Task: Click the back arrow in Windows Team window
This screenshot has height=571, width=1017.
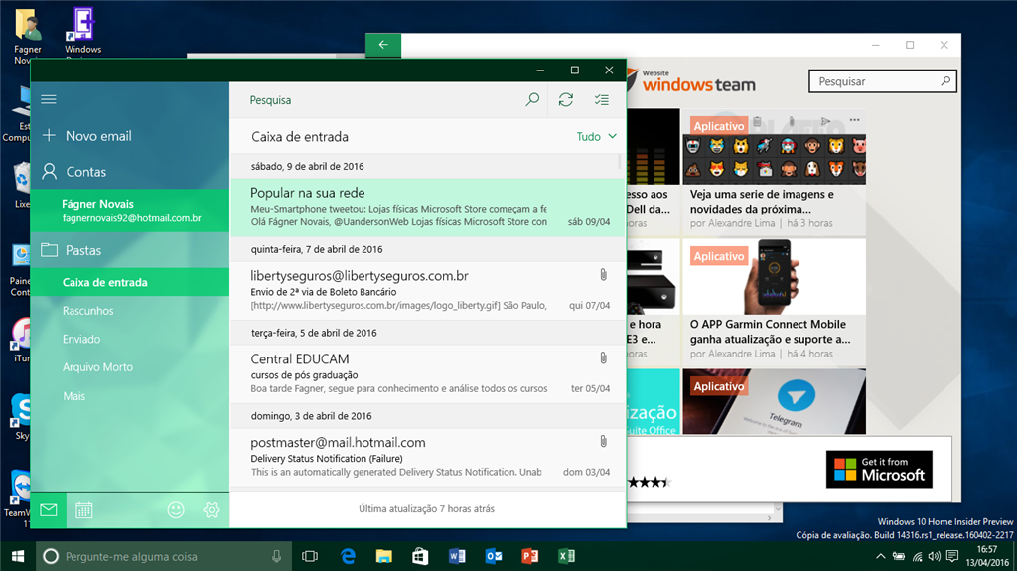Action: (x=383, y=45)
